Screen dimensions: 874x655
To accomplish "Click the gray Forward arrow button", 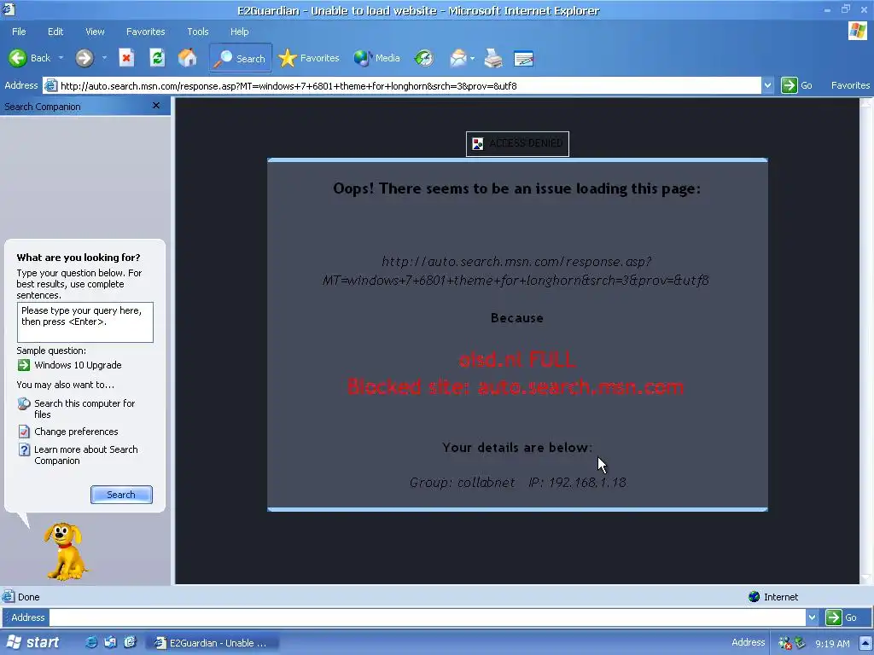I will point(84,58).
